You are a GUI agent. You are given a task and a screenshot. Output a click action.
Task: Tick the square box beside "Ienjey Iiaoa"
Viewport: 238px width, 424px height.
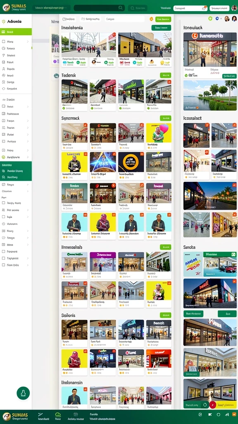pyautogui.click(x=3, y=203)
